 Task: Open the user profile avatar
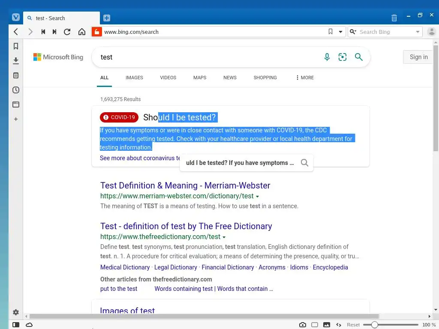pyautogui.click(x=431, y=32)
